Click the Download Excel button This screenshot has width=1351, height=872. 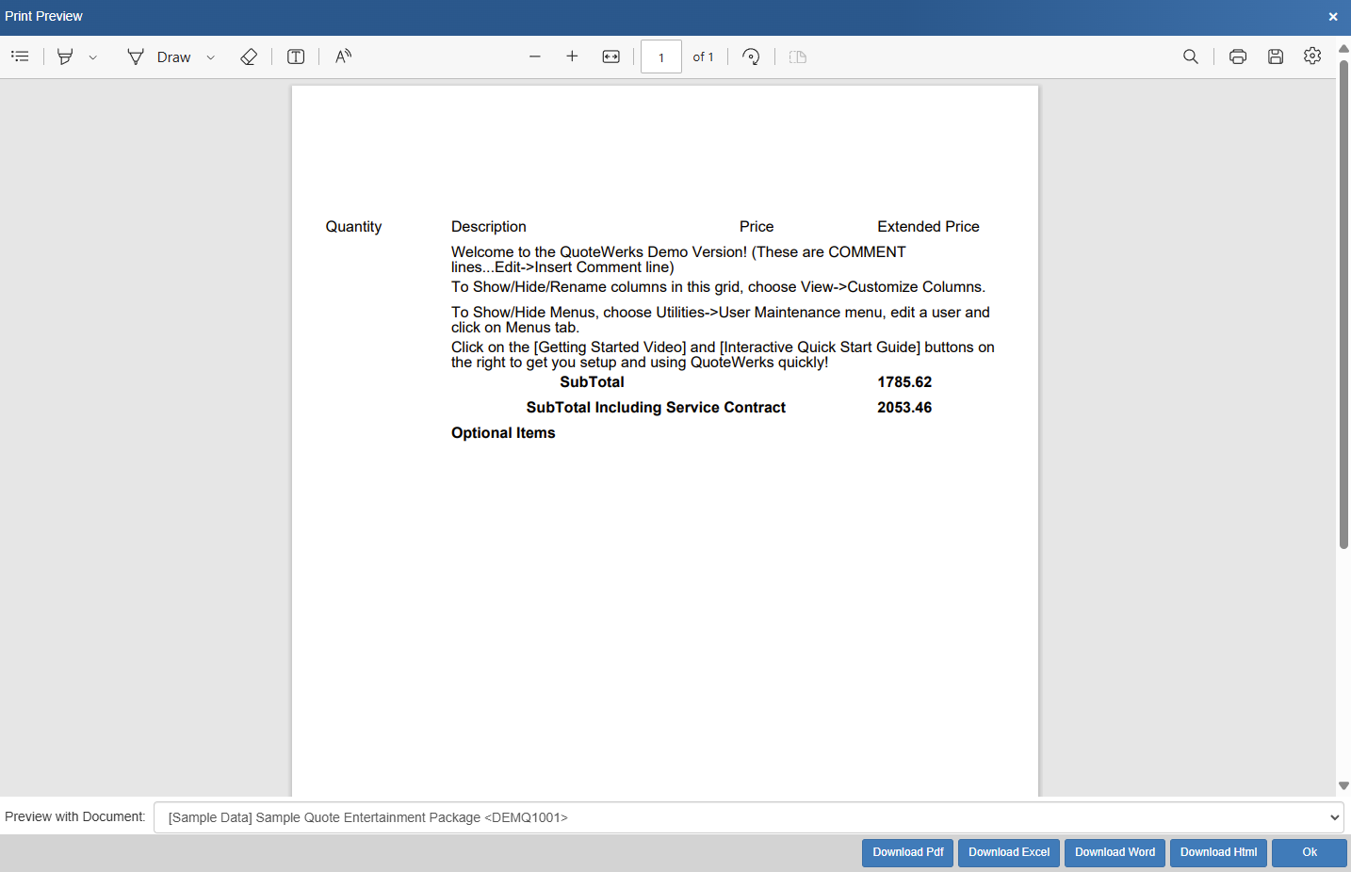[1009, 852]
